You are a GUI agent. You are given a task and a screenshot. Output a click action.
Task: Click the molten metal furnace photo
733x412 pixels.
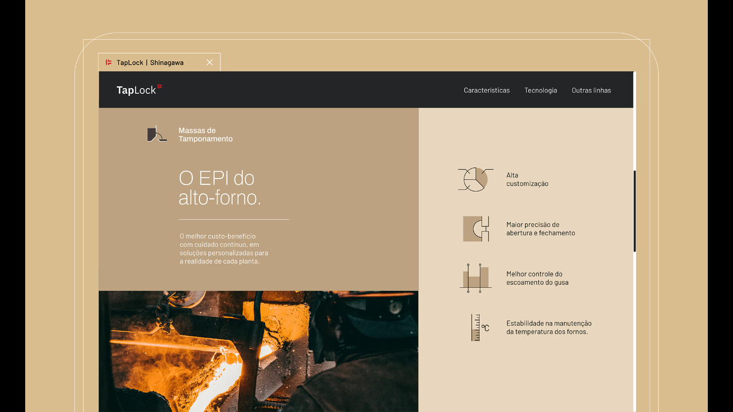[x=258, y=351]
